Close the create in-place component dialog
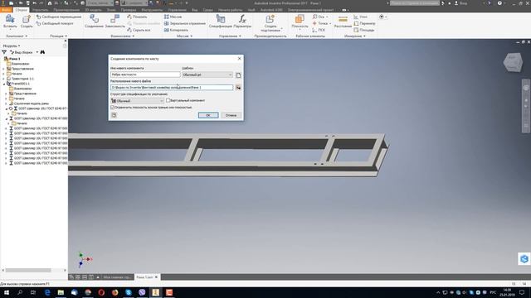The image size is (531, 298). [x=240, y=59]
